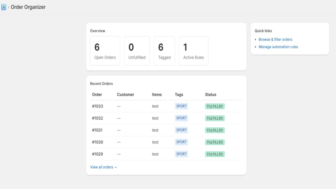The image size is (336, 189).
Task: Click the 'test' item in order #1030
Action: 155,142
